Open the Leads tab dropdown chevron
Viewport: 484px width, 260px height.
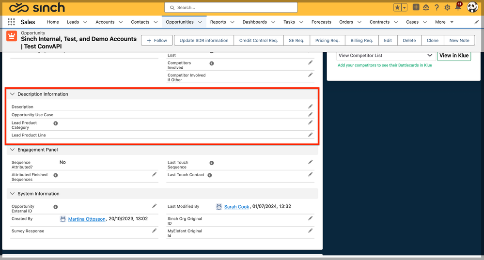[x=85, y=22]
